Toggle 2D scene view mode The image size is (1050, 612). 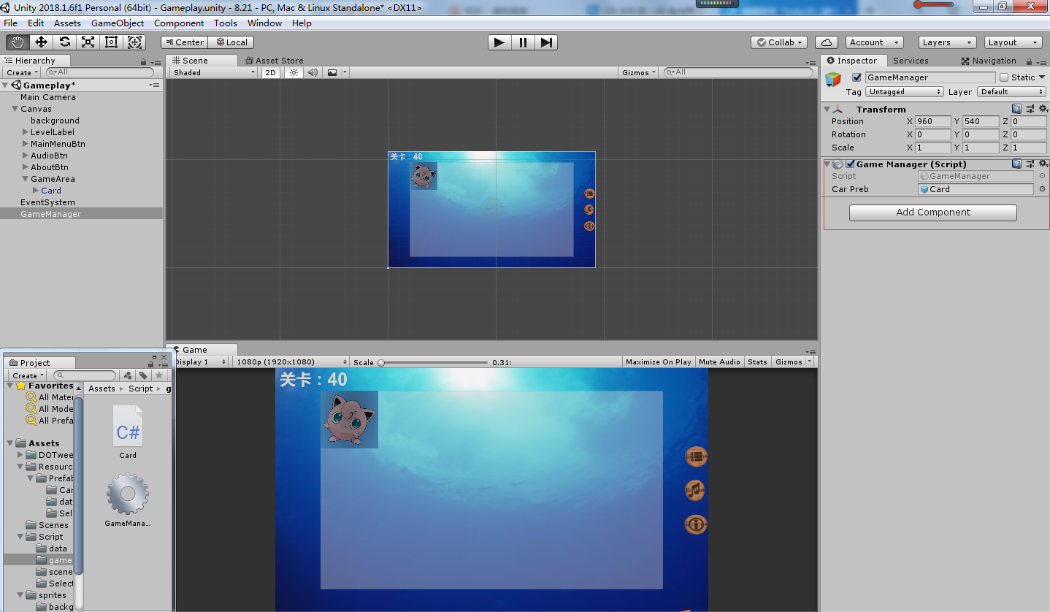[270, 72]
